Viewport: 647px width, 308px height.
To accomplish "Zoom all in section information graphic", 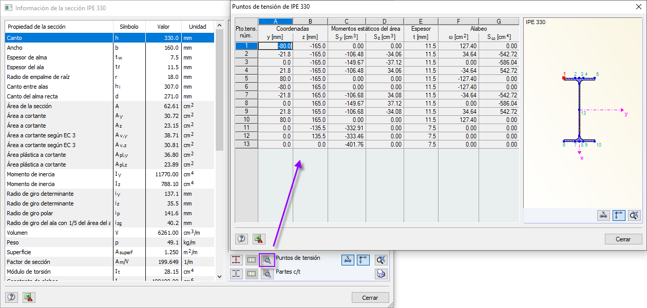I will (x=380, y=260).
